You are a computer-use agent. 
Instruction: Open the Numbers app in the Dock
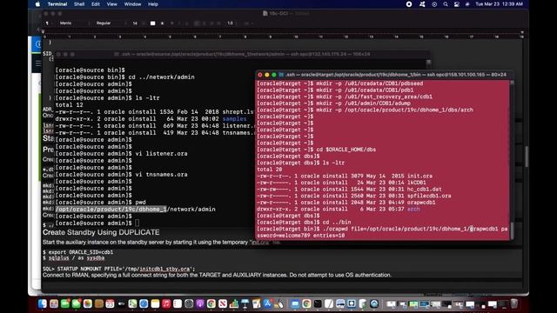tap(234, 303)
